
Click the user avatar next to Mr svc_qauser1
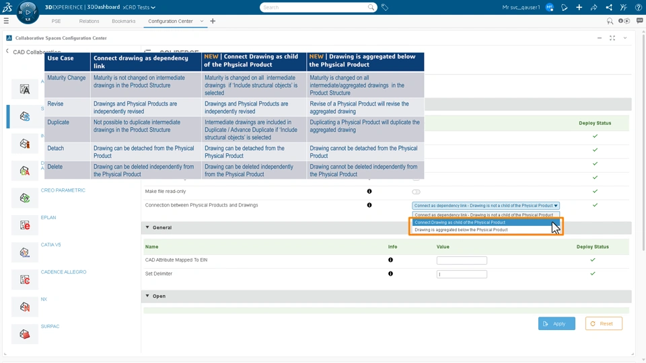click(550, 7)
